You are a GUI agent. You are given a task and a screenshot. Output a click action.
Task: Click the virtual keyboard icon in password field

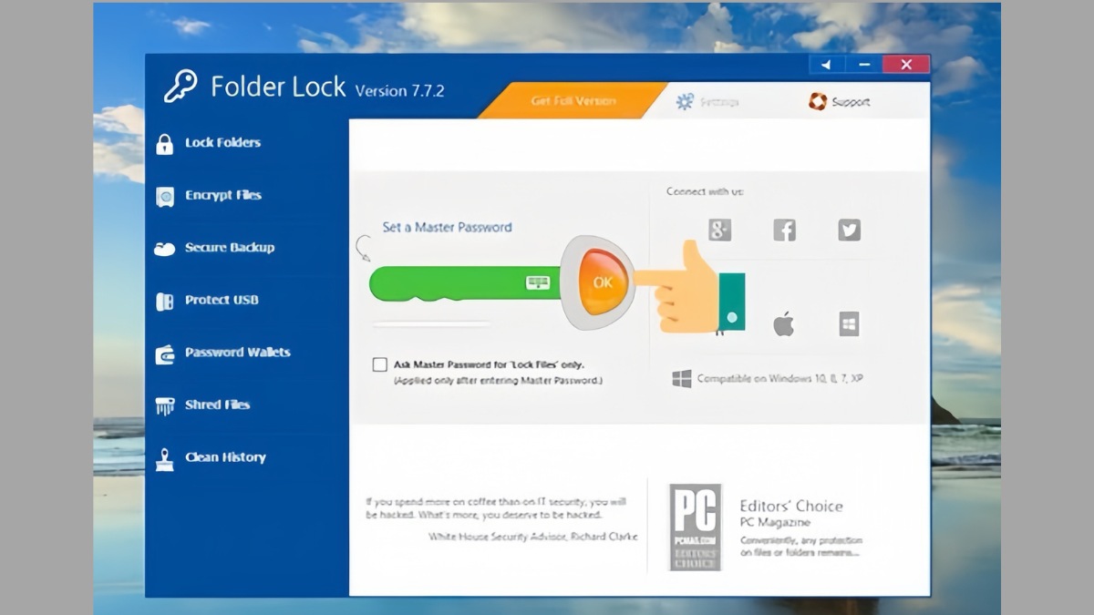coord(539,283)
